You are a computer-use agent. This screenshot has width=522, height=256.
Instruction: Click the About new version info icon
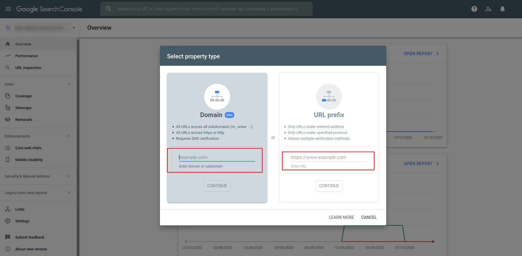(x=8, y=249)
